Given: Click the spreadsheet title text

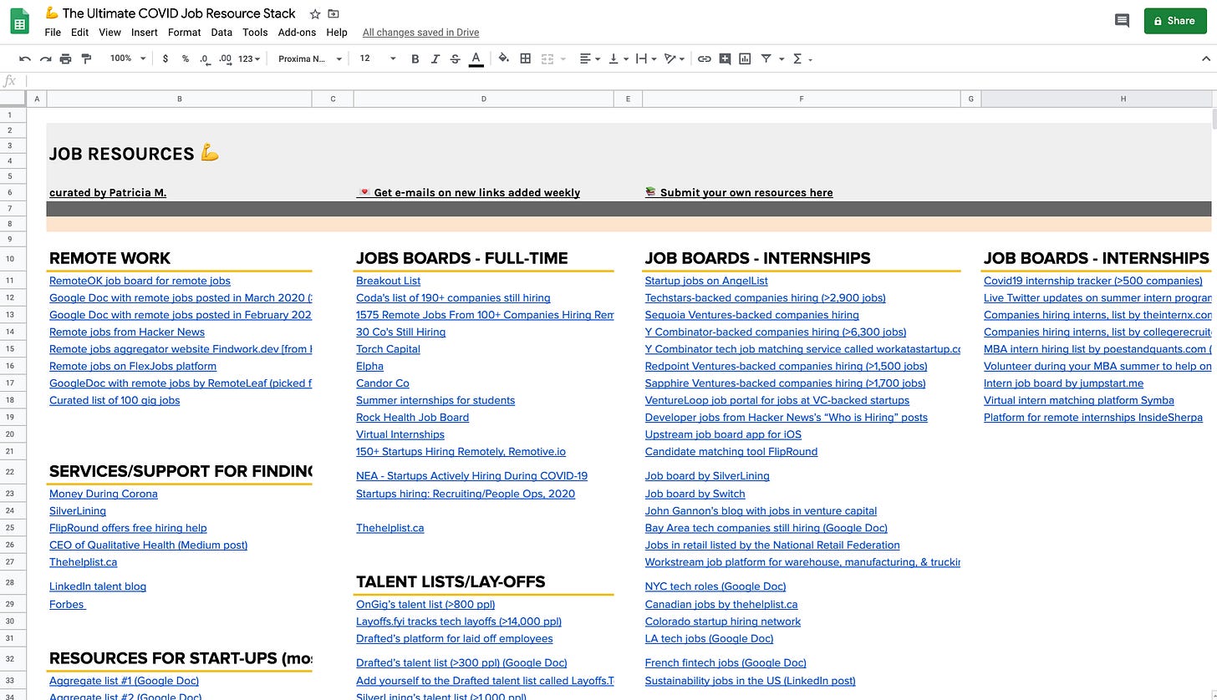Looking at the screenshot, I should [179, 13].
